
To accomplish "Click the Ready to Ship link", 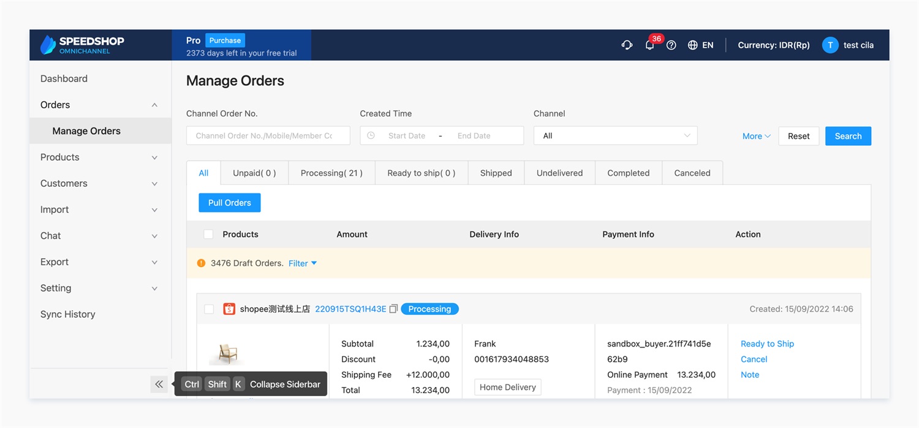I will [767, 344].
